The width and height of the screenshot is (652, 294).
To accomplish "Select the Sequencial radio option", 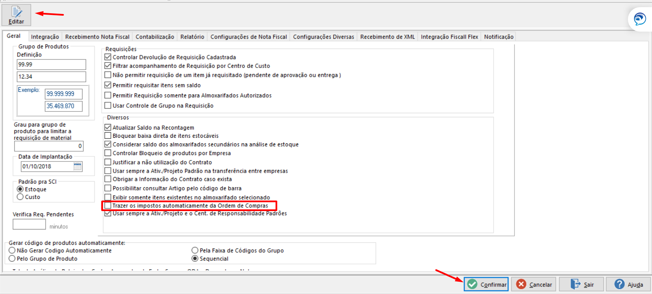I will [x=195, y=258].
